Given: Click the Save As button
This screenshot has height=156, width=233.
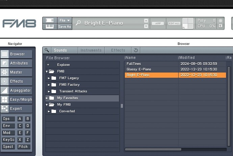Looking at the screenshot, I should coord(64,27).
